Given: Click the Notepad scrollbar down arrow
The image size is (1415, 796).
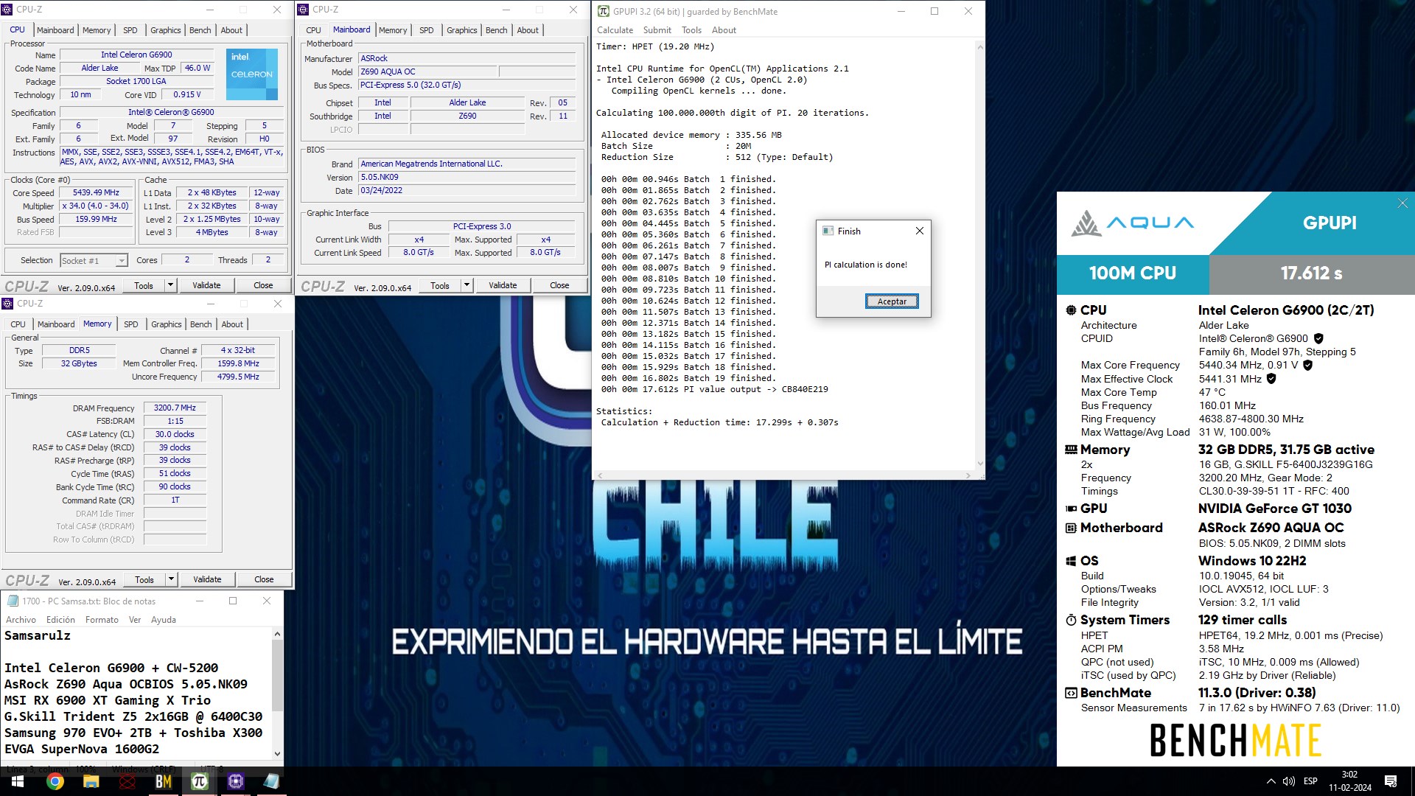Looking at the screenshot, I should tap(277, 753).
